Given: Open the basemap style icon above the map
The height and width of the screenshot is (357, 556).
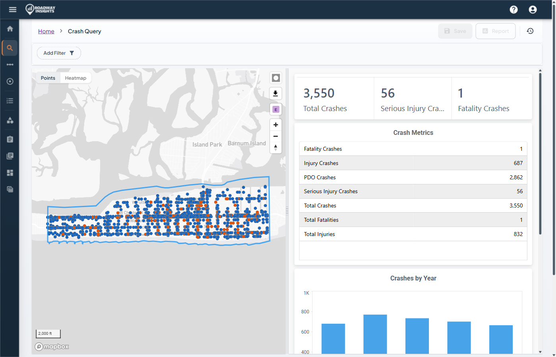Looking at the screenshot, I should coord(276,78).
